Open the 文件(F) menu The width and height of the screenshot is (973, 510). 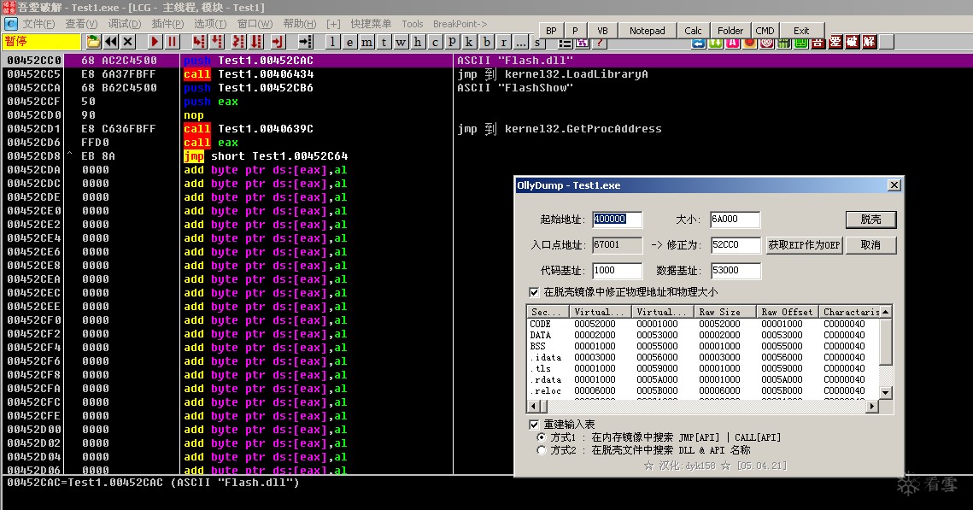pos(38,24)
